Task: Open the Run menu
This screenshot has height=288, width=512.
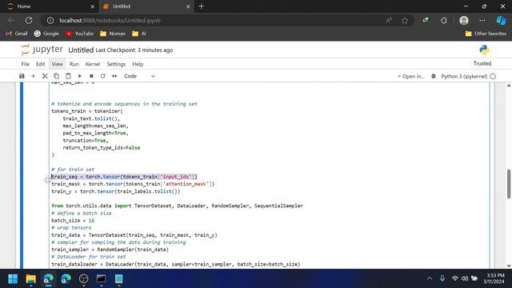Action: coord(74,64)
